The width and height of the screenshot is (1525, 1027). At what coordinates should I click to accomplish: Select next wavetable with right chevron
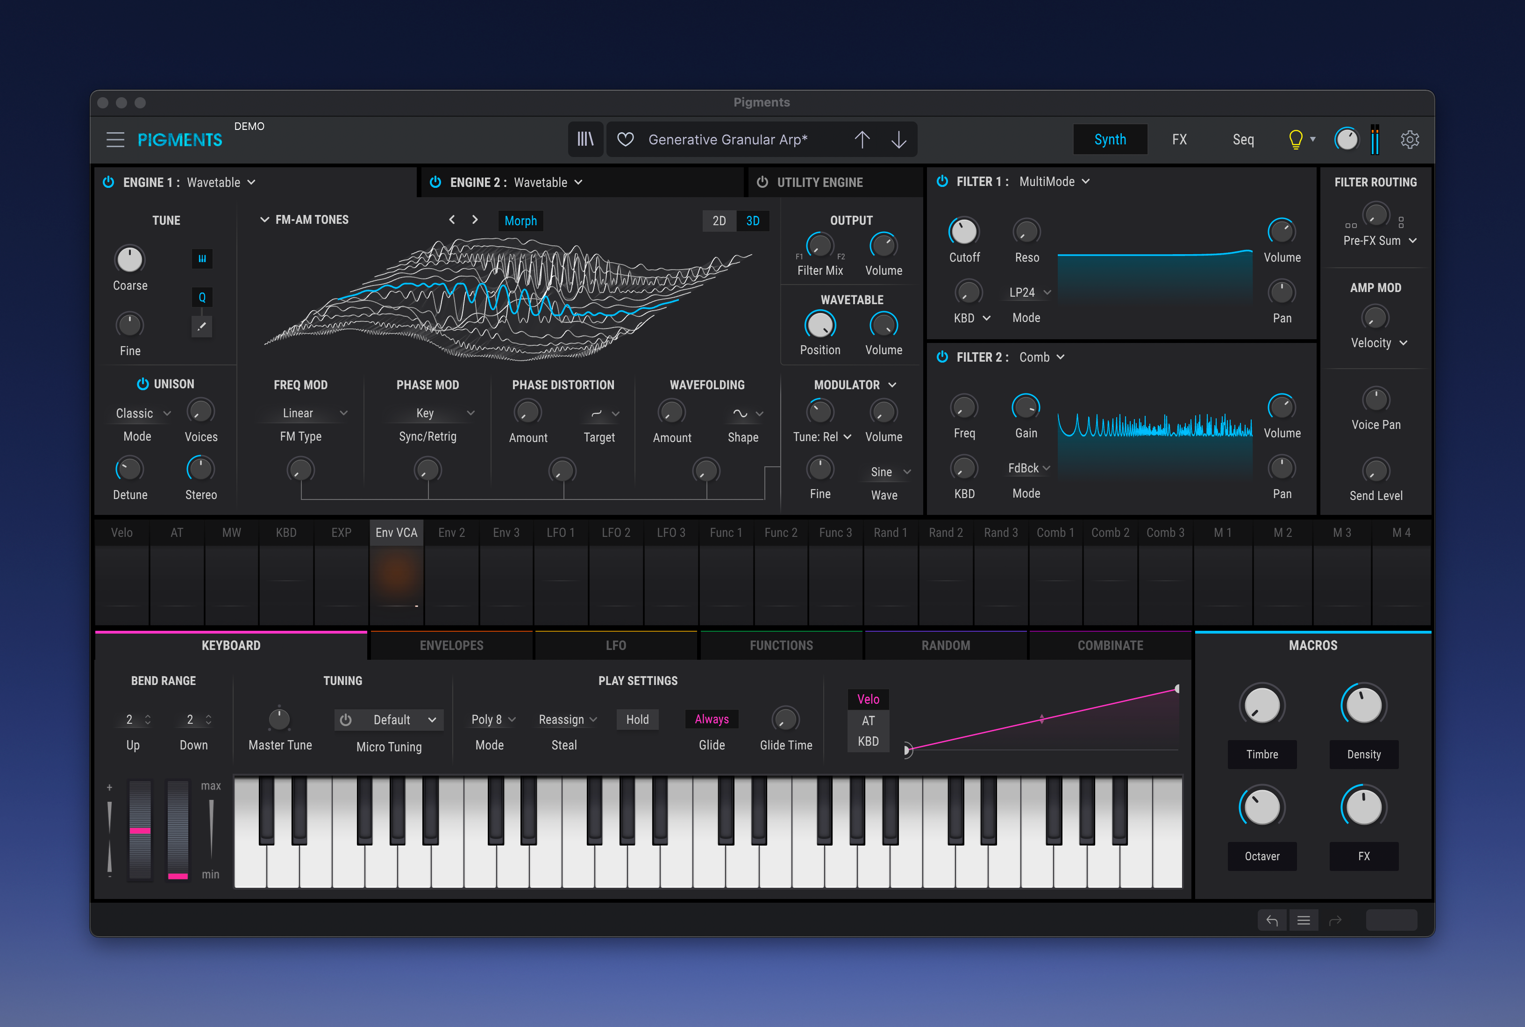pos(475,220)
